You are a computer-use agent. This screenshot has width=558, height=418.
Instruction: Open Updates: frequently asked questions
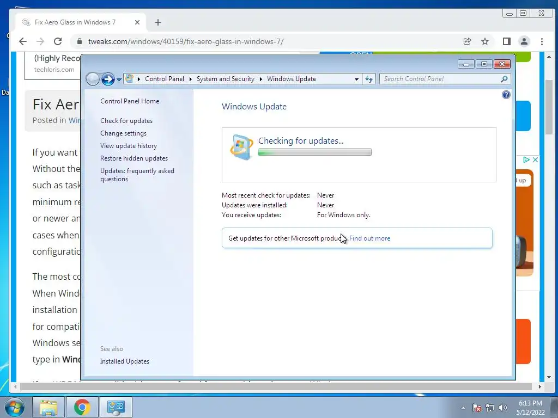[x=137, y=175]
